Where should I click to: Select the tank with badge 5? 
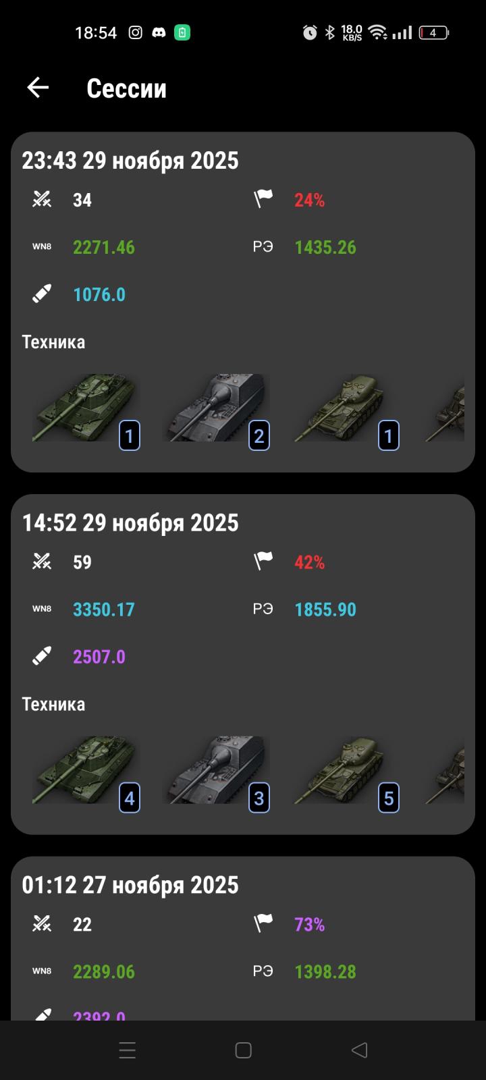pos(346,771)
